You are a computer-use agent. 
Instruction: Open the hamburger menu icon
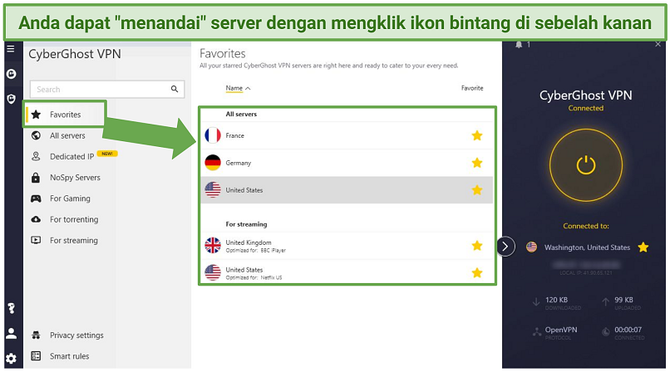coord(11,49)
